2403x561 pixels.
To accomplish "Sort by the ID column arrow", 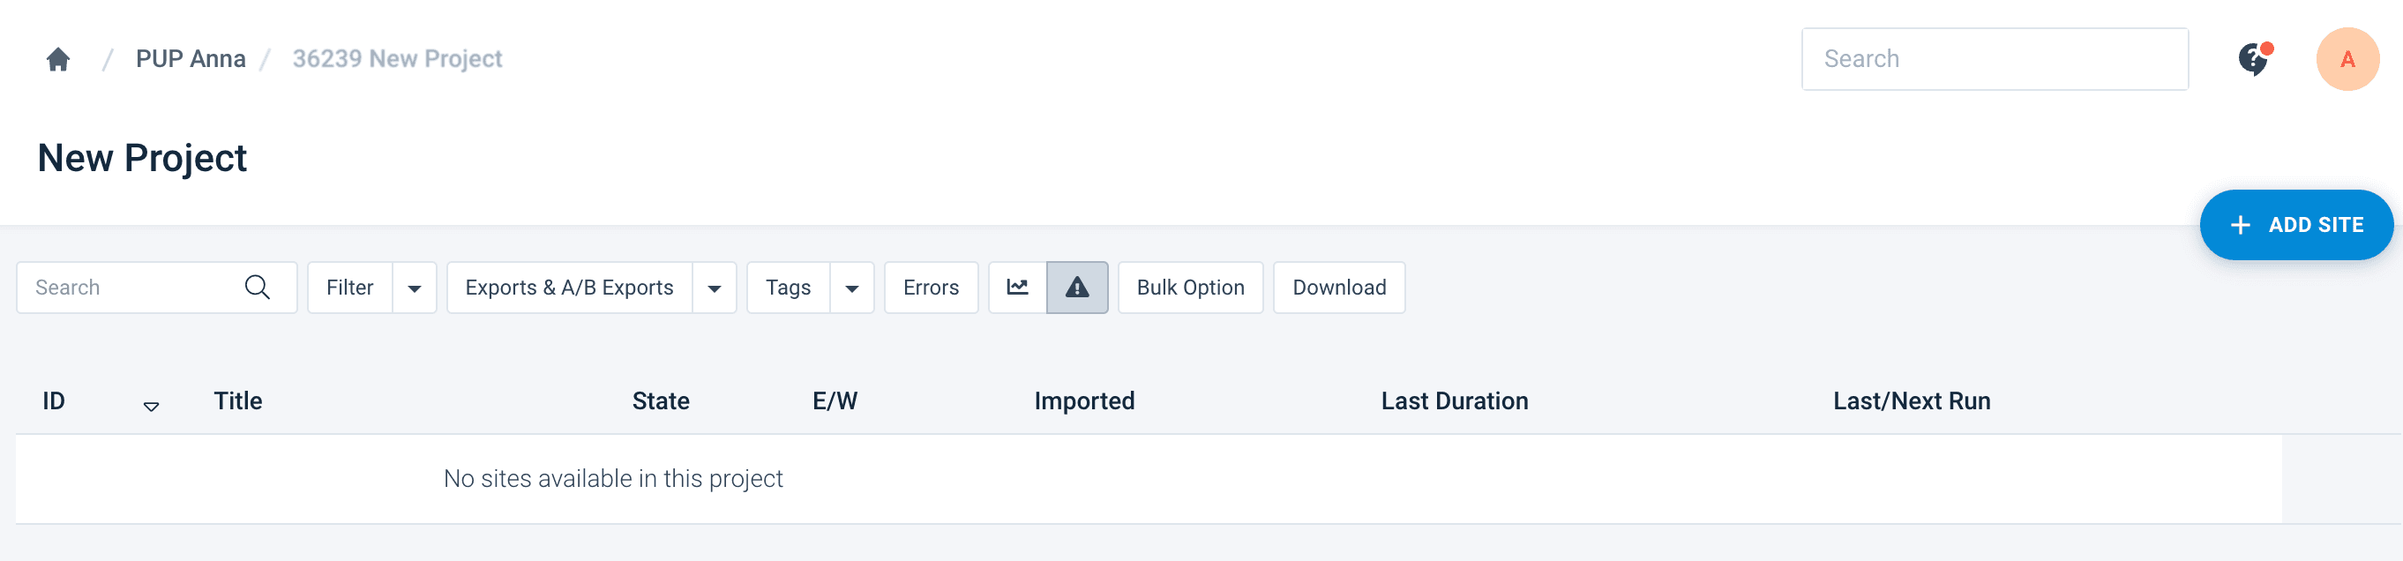I will click(151, 406).
